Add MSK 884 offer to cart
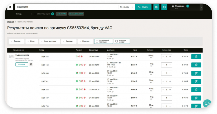 click(x=196, y=57)
